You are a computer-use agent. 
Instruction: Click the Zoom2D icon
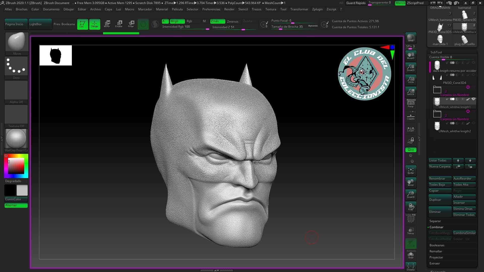click(411, 67)
